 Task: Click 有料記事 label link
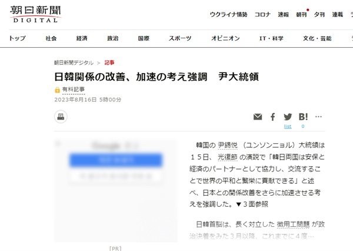click(74, 90)
